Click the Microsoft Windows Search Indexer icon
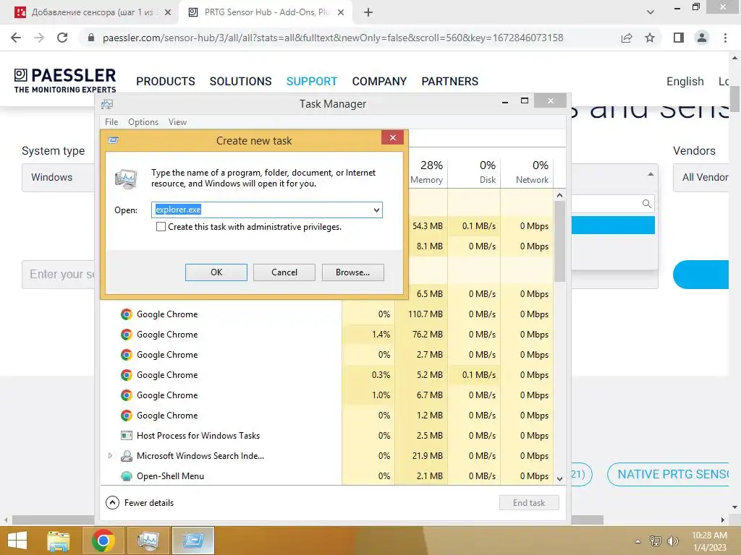Screen dimensions: 741x555 [126, 456]
